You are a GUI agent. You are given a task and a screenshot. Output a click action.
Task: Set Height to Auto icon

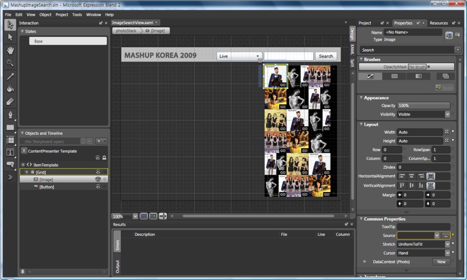coord(446,141)
